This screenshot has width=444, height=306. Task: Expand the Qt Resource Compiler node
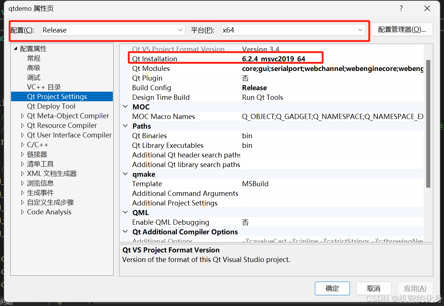pyautogui.click(x=23, y=126)
